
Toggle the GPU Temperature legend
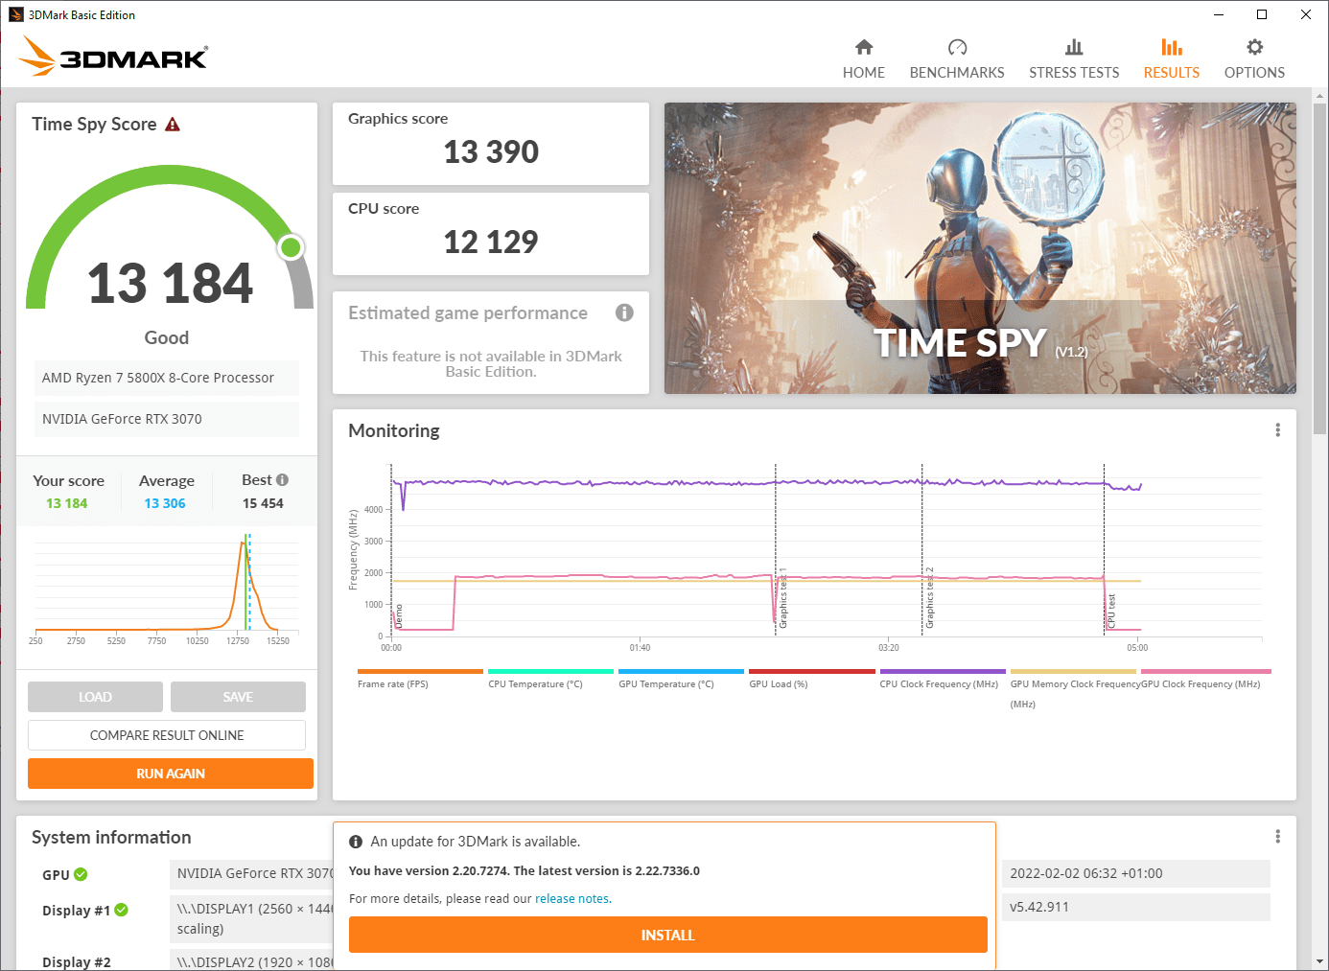pos(681,679)
